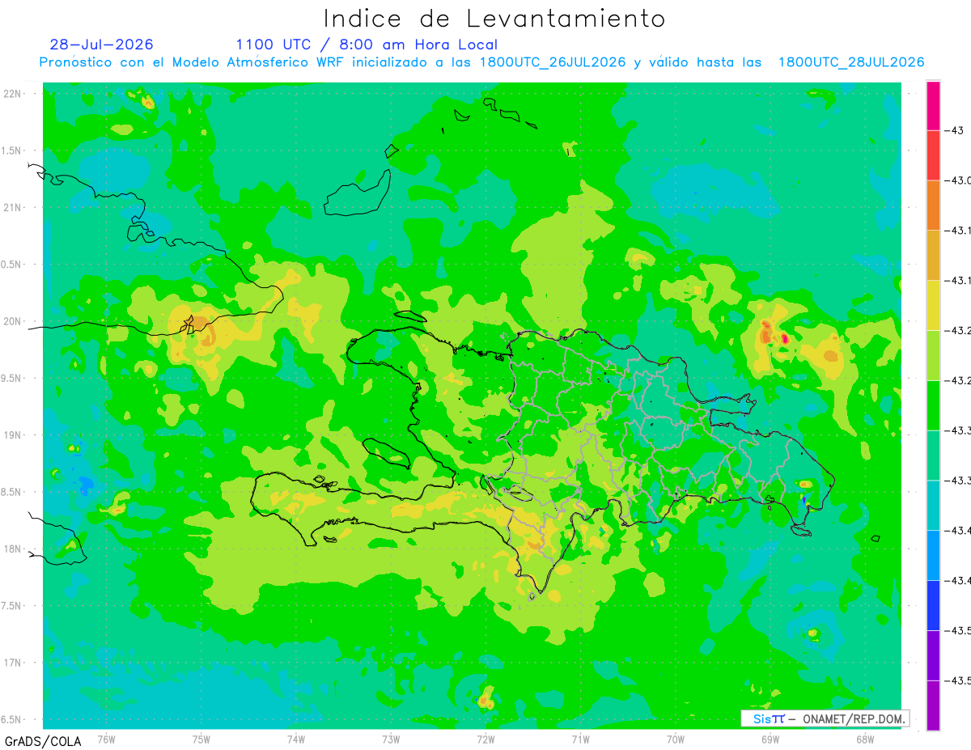
Task: Click the turquoise swatch on the color bar
Action: pyautogui.click(x=933, y=506)
